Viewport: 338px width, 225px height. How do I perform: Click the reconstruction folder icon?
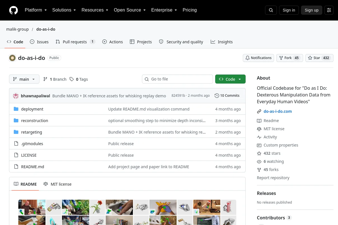click(x=16, y=121)
